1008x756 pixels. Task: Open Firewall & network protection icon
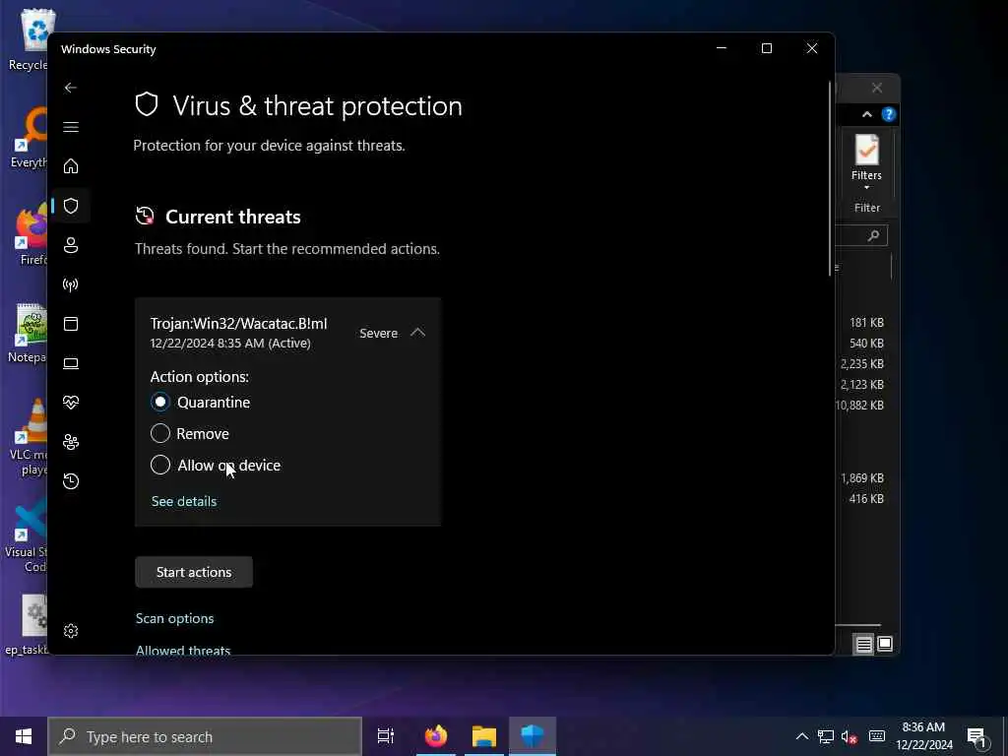point(71,284)
